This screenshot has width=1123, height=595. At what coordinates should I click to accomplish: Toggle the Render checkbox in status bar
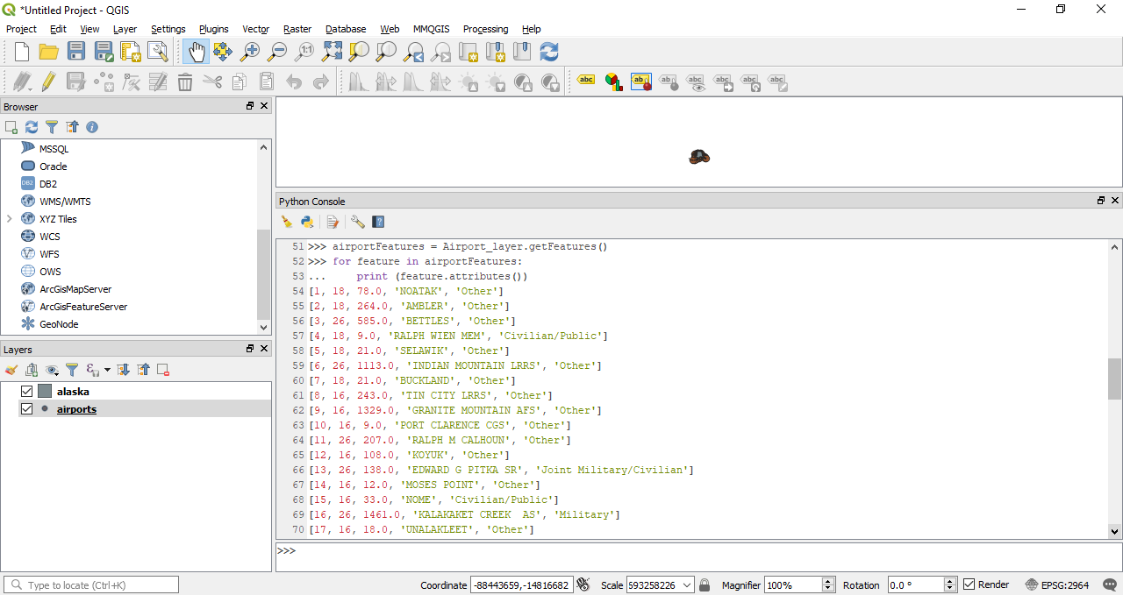pyautogui.click(x=969, y=584)
